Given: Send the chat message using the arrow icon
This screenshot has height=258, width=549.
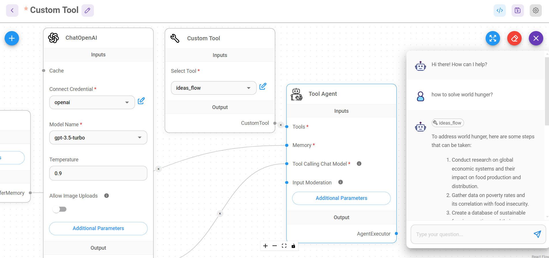Looking at the screenshot, I should (x=537, y=234).
